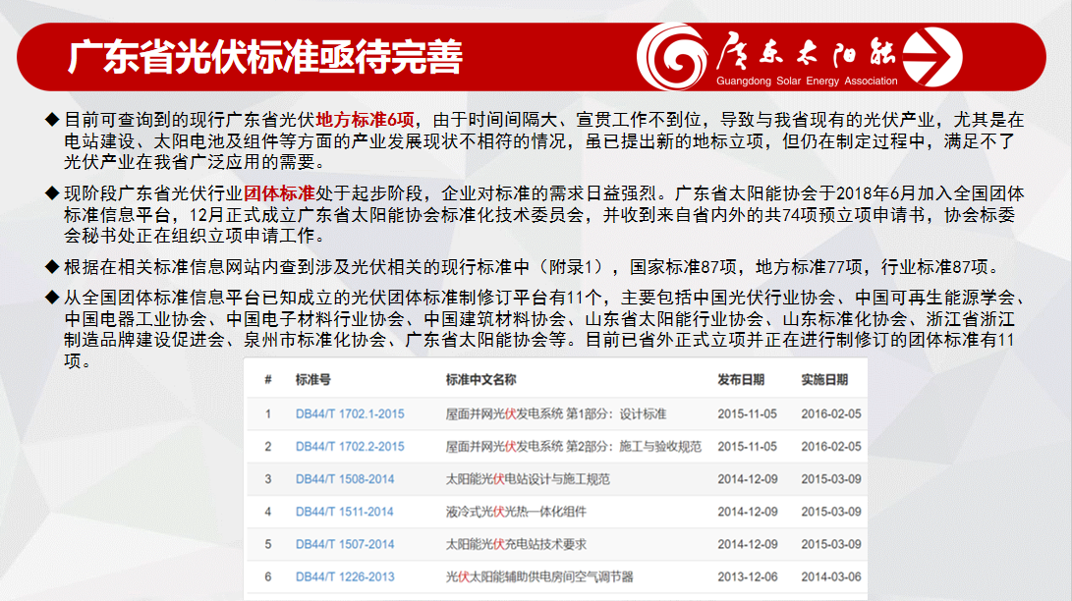The height and width of the screenshot is (601, 1072).
Task: Click the slide title 广东省光伏标准亟待完善
Action: coord(264,57)
